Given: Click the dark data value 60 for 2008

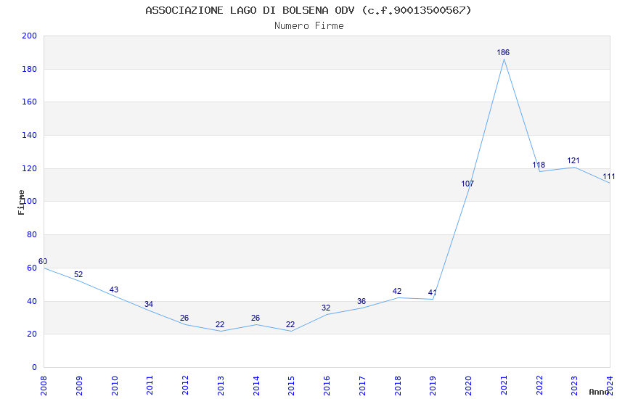Looking at the screenshot, I should coord(43,261).
